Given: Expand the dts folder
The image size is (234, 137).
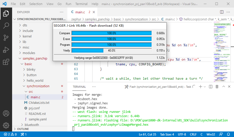Looking at the screenshot, I should click(40, 25).
